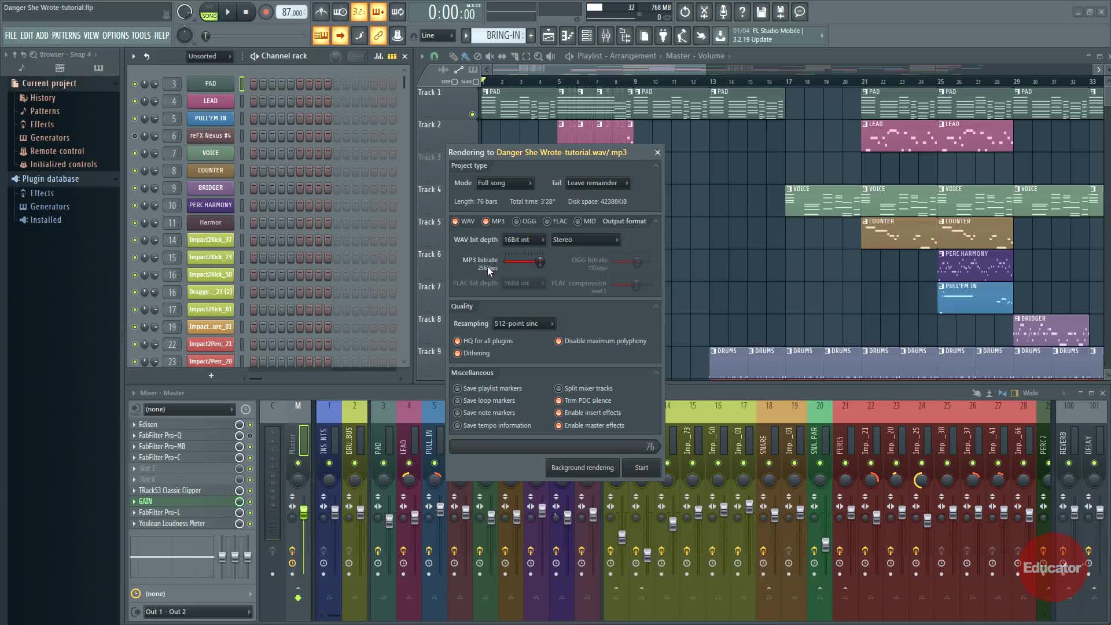Click the Start rendering button
The height and width of the screenshot is (625, 1111).
[x=641, y=468]
